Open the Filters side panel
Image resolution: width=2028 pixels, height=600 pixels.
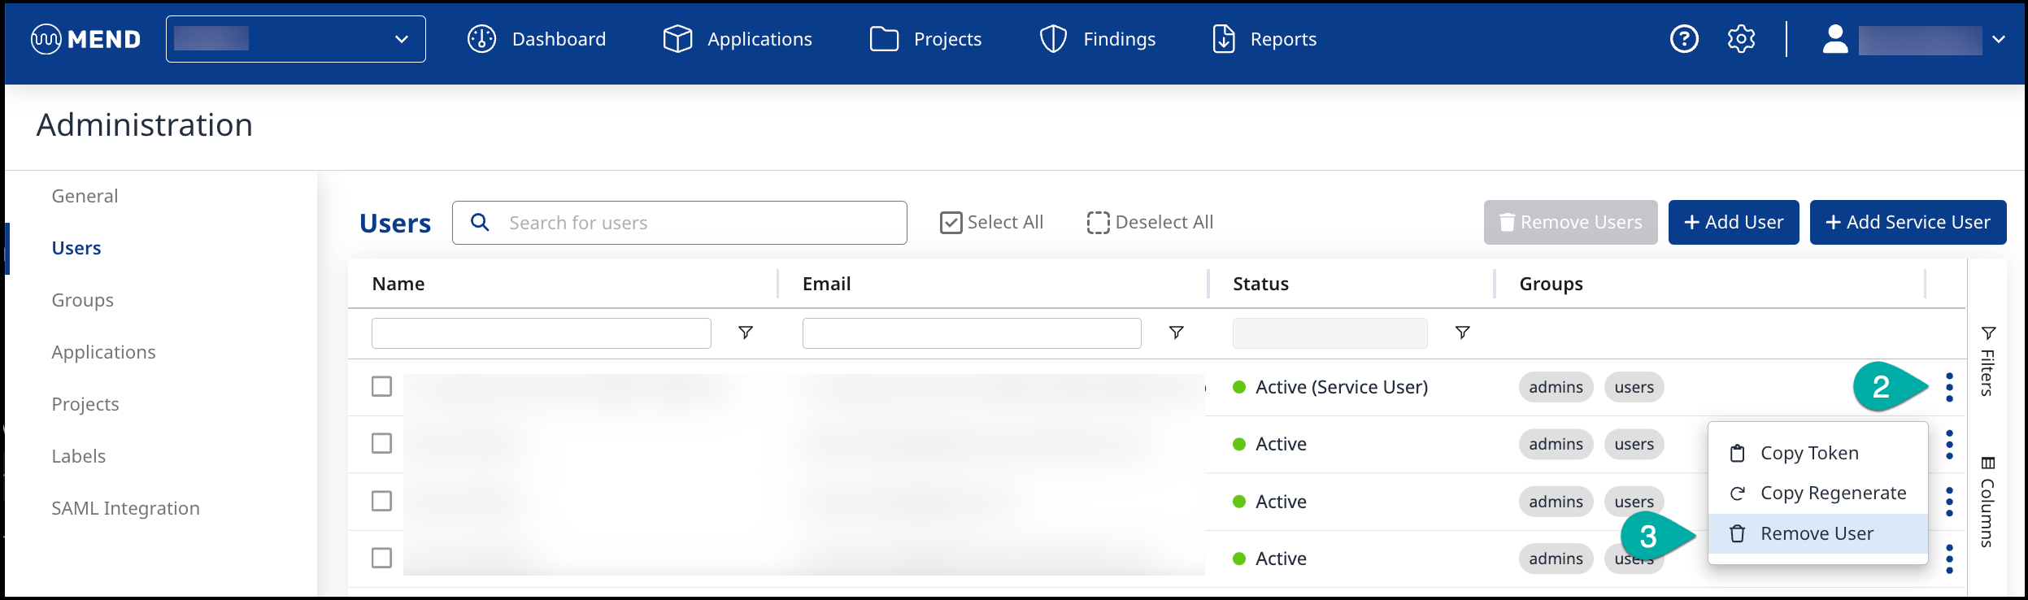[1987, 362]
